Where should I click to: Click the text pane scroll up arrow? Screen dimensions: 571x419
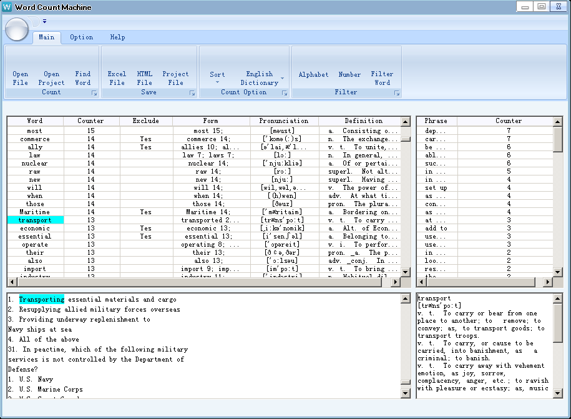click(x=406, y=298)
